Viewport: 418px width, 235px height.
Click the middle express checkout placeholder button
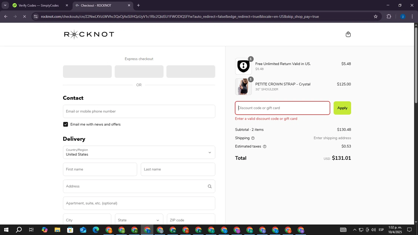[139, 72]
